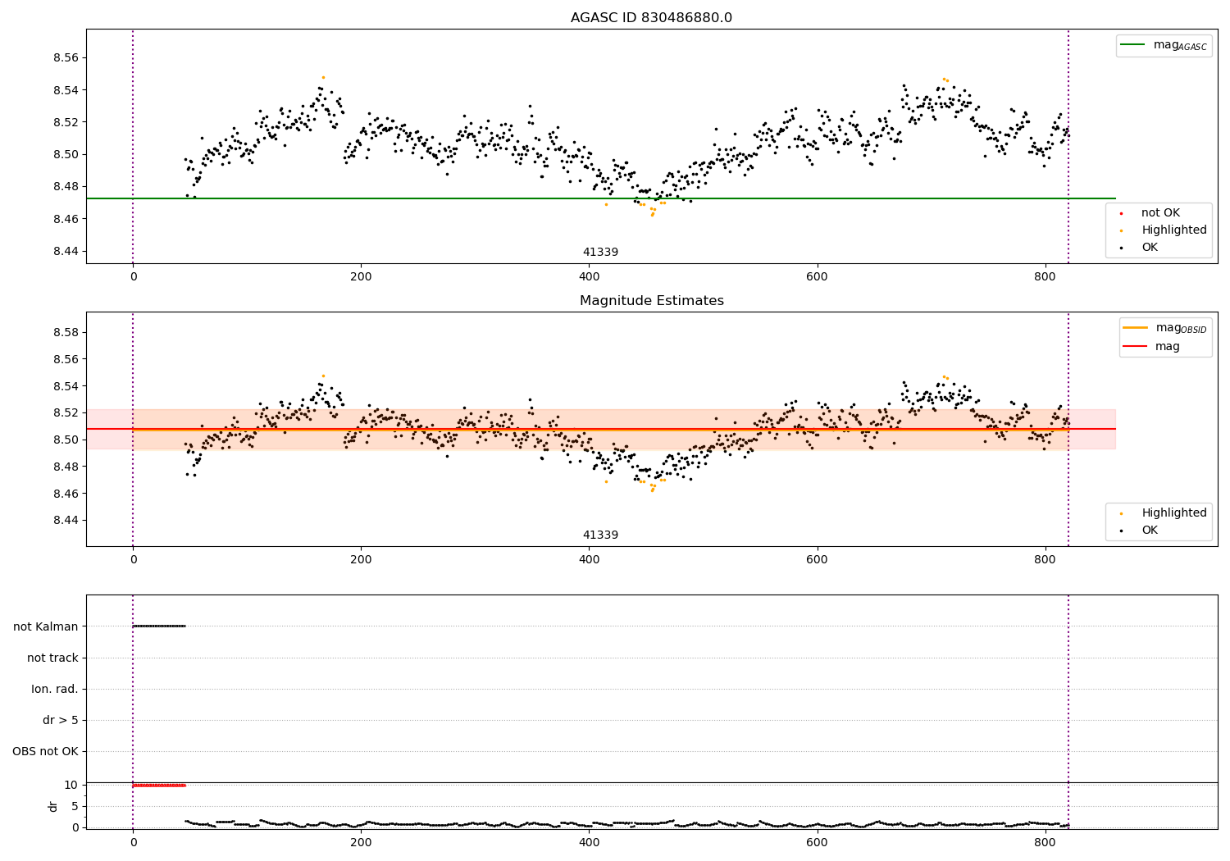Select the '400' x-tick in the bottom plot
The height and width of the screenshot is (861, 1230).
[x=589, y=843]
